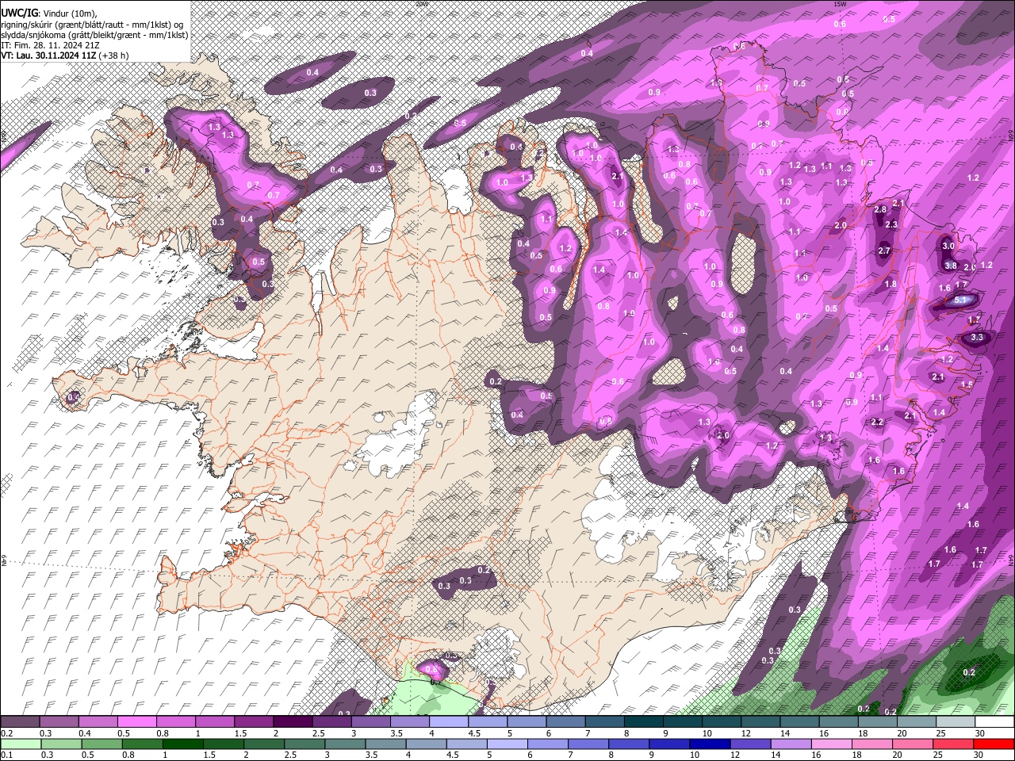Screen dimensions: 1015x761
Task: Click the title text 'UWC/IG: Vindur (10m)'
Action: click(49, 13)
